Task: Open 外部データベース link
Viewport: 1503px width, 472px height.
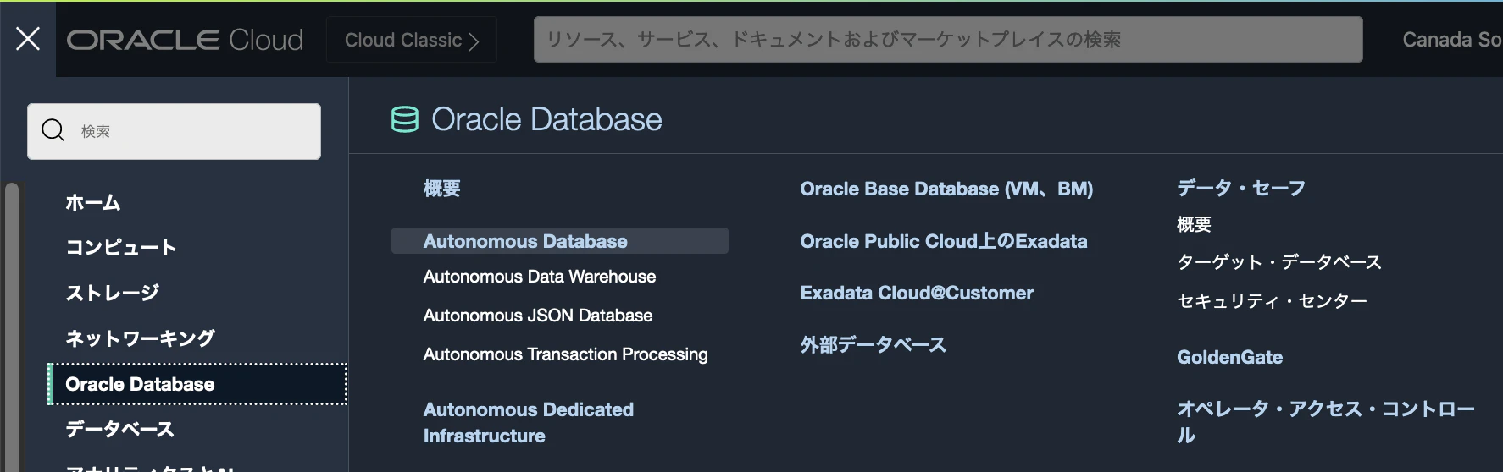Action: 874,345
